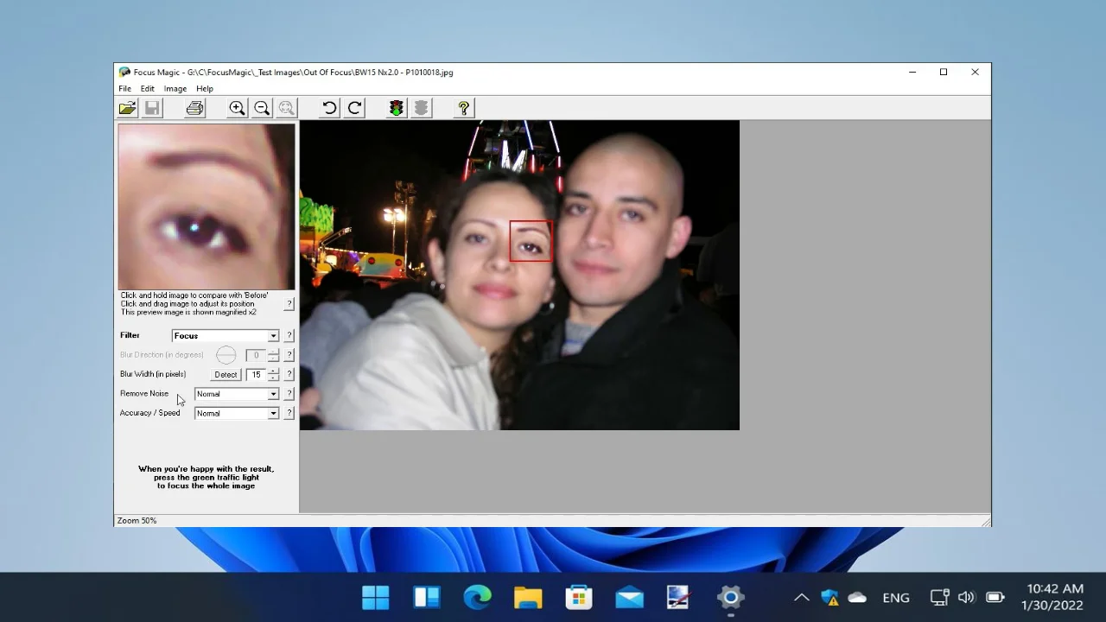Open Microsoft Edge from the taskbar

click(477, 597)
